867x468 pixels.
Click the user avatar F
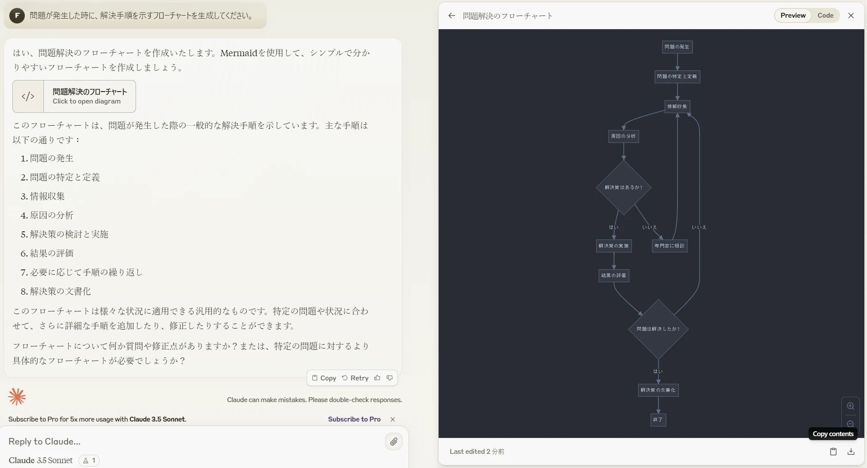tap(17, 15)
